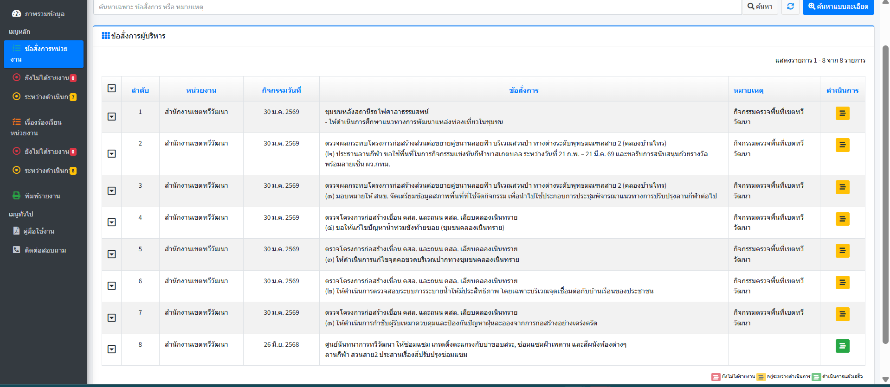Open the green completed action icon in row 8

[x=842, y=346]
